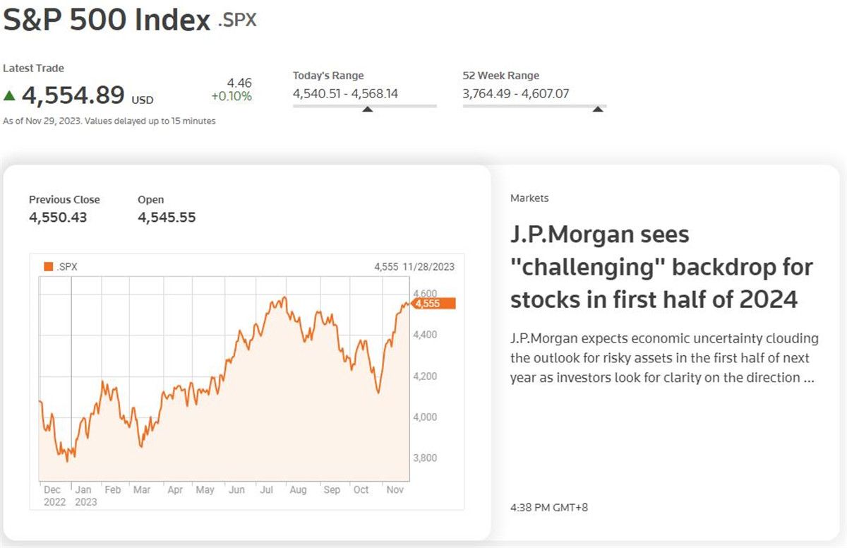Viewport: 847px width, 548px height.
Task: Click the Previous Close value 4,550.43
Action: (58, 218)
